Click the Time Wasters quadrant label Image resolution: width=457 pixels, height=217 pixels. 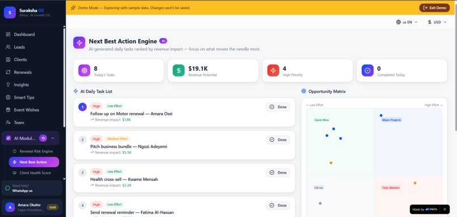391,188
